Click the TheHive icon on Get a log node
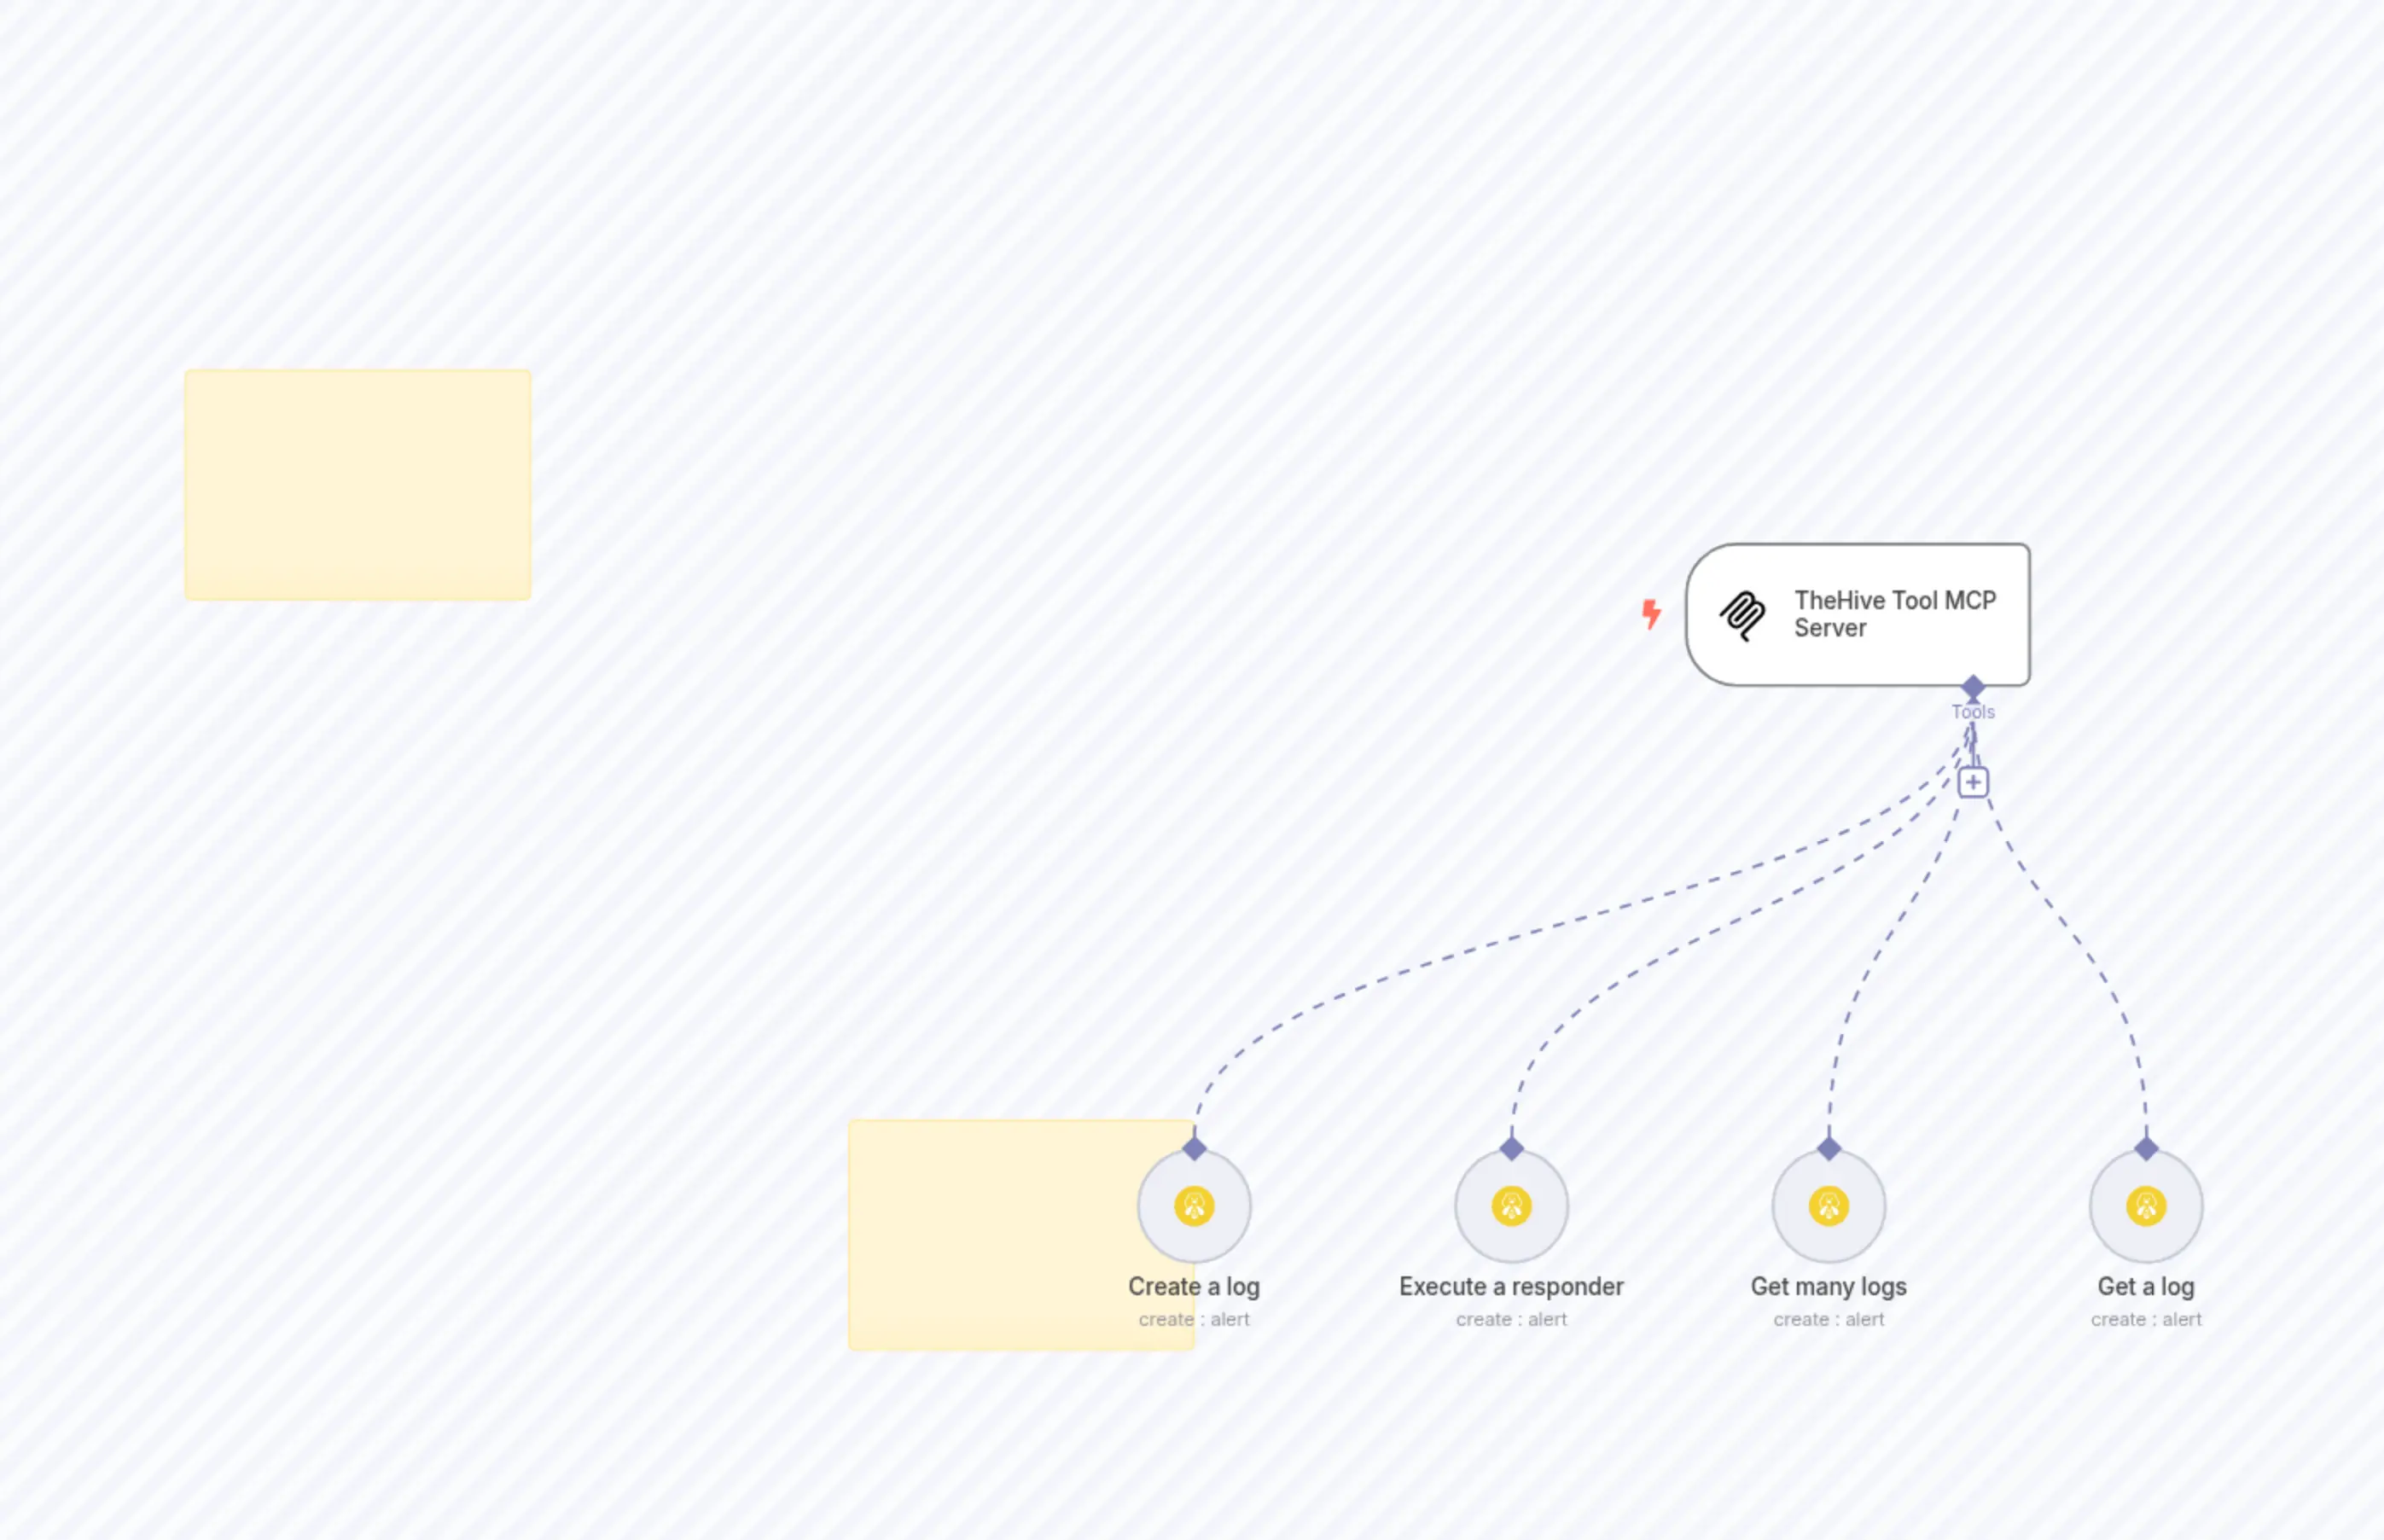The image size is (2384, 1540). pos(2146,1206)
